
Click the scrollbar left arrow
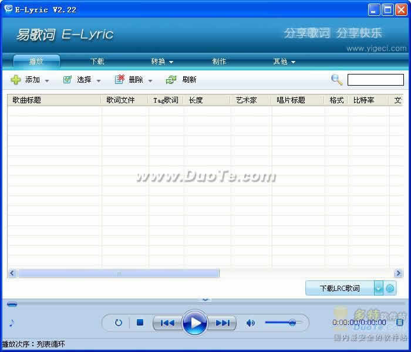click(x=12, y=273)
